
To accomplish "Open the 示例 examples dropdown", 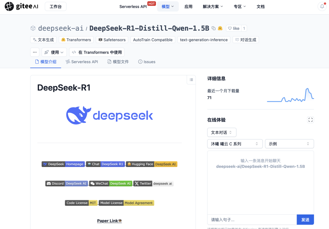I will (290, 144).
